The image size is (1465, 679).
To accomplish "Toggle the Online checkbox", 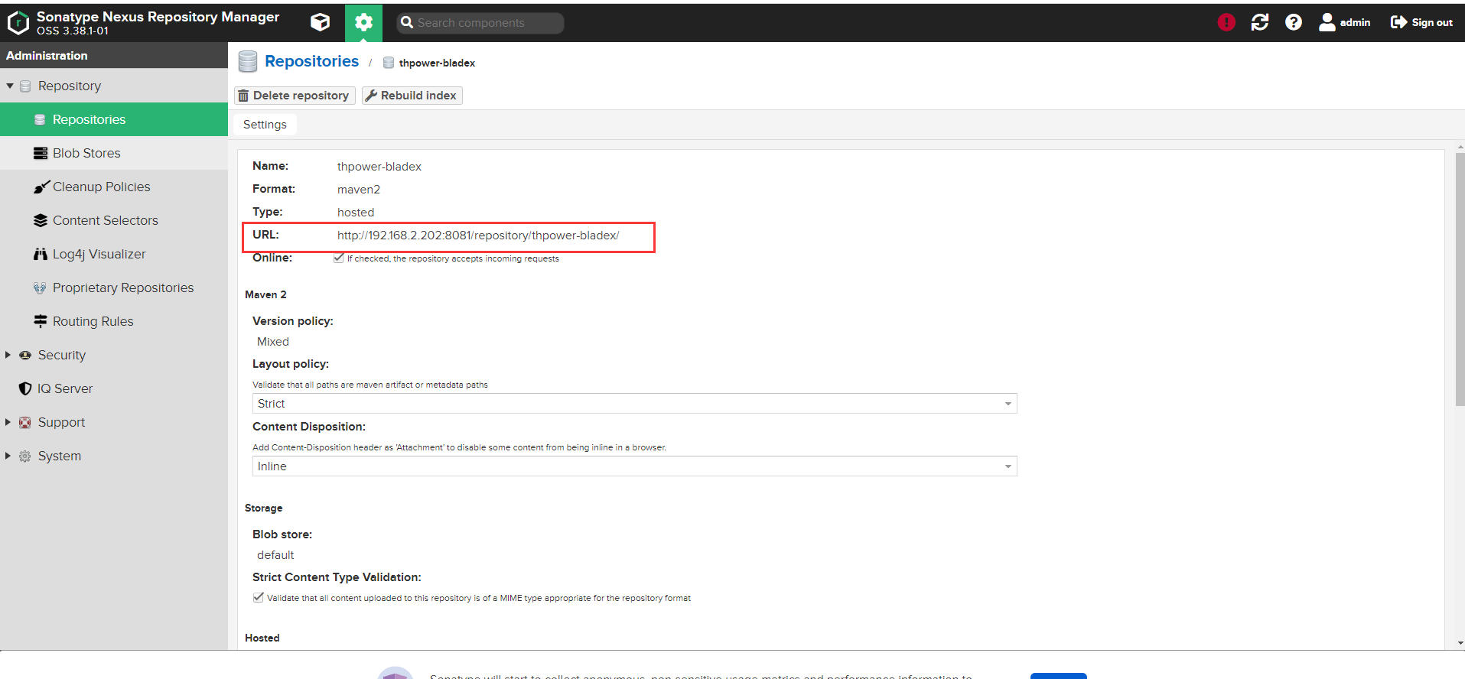I will tap(338, 258).
